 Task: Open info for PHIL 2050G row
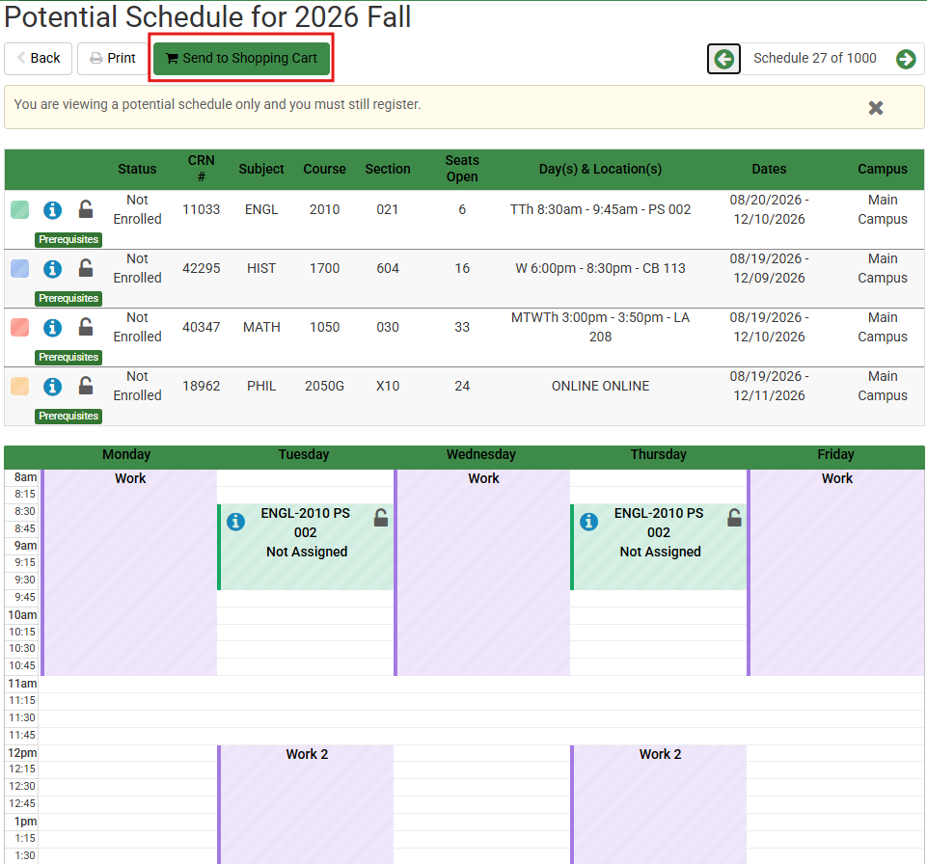53,387
